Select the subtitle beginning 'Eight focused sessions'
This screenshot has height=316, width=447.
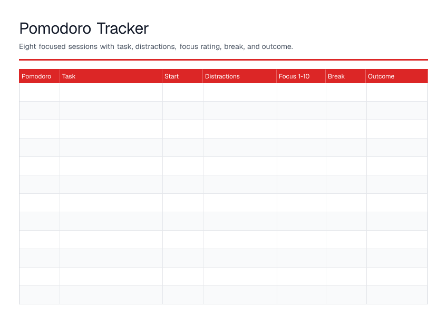pos(156,46)
